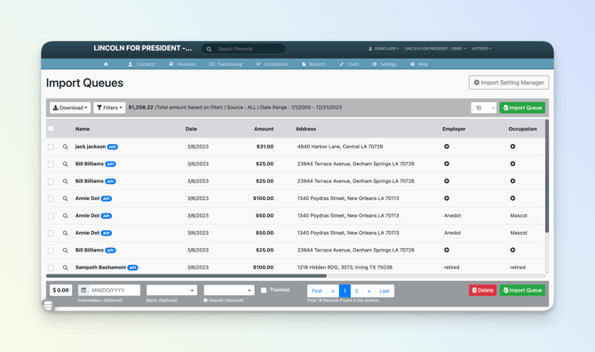Click the $ 0.00 amount field
The height and width of the screenshot is (352, 595).
click(60, 290)
